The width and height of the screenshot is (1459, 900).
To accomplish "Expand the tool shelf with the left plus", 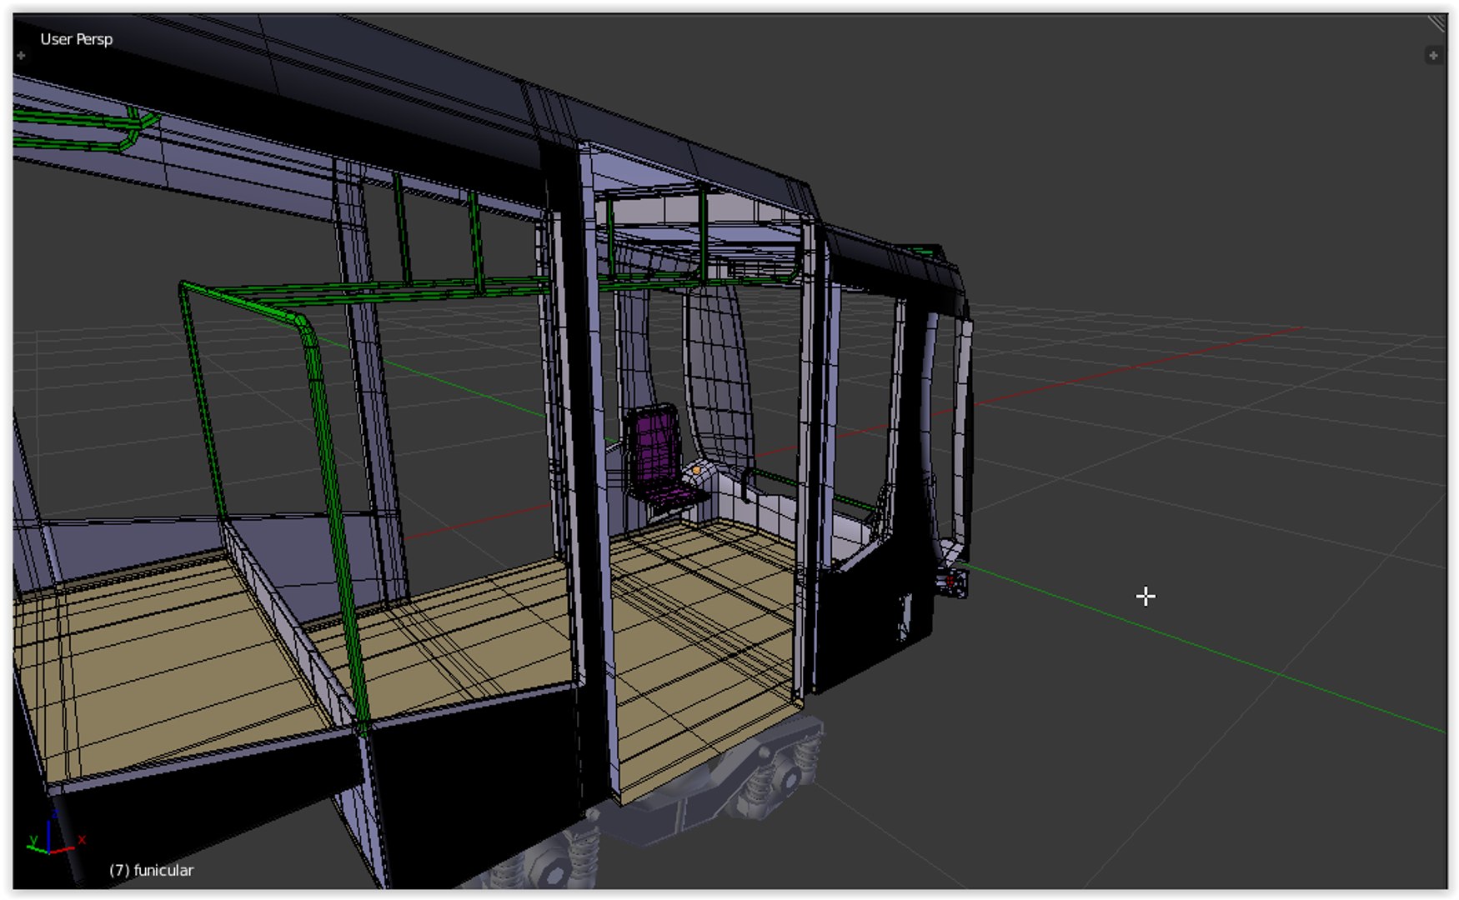I will 21,56.
